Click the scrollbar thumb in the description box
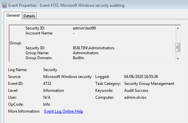This screenshot has height=123, width=188. click(178, 48)
